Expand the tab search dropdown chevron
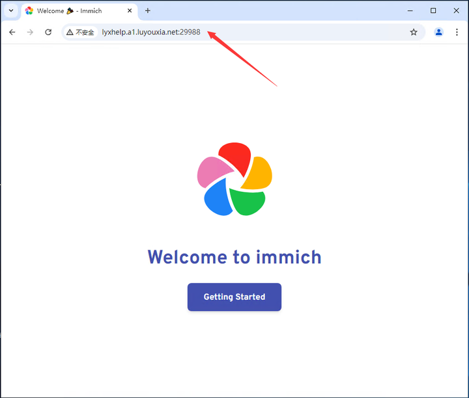This screenshot has height=398, width=469. 11,11
